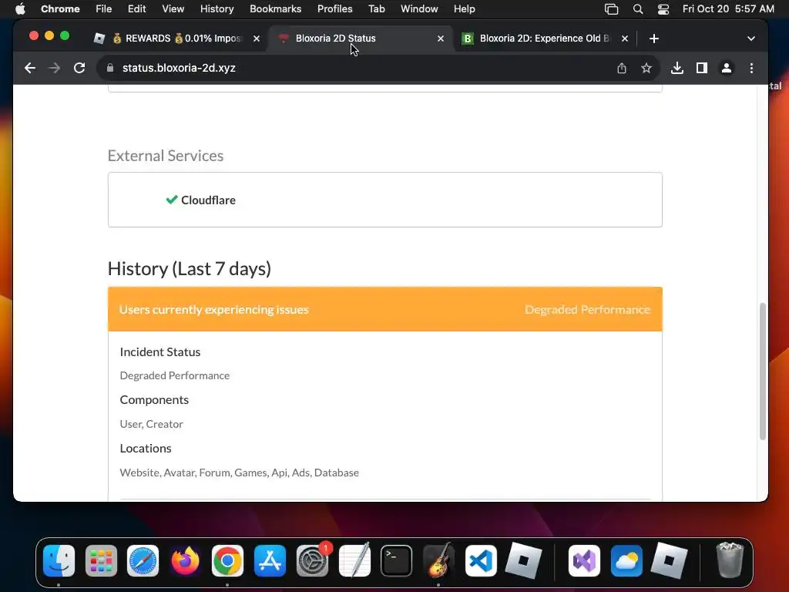Open Launchpad from the Dock
The height and width of the screenshot is (592, 789).
point(101,560)
